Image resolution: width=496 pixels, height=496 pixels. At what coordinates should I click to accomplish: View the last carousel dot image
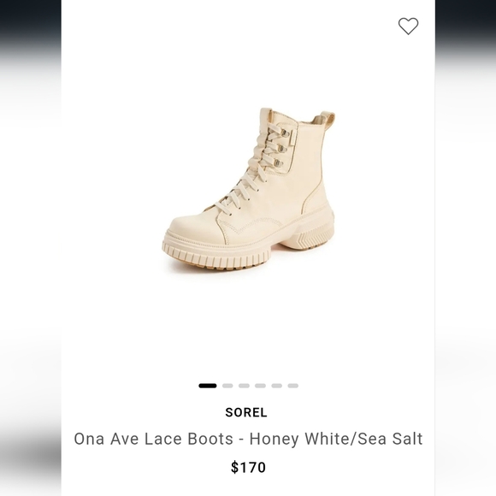[x=293, y=386]
